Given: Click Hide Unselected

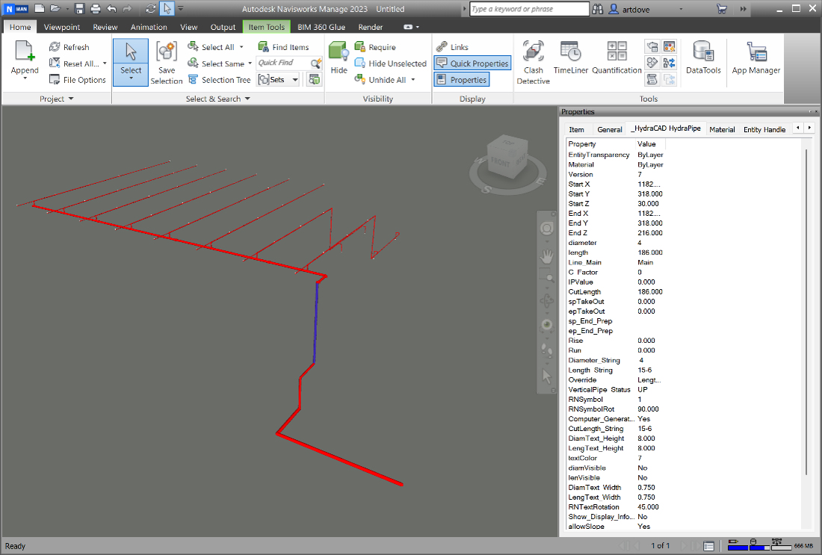Looking at the screenshot, I should click(x=391, y=63).
